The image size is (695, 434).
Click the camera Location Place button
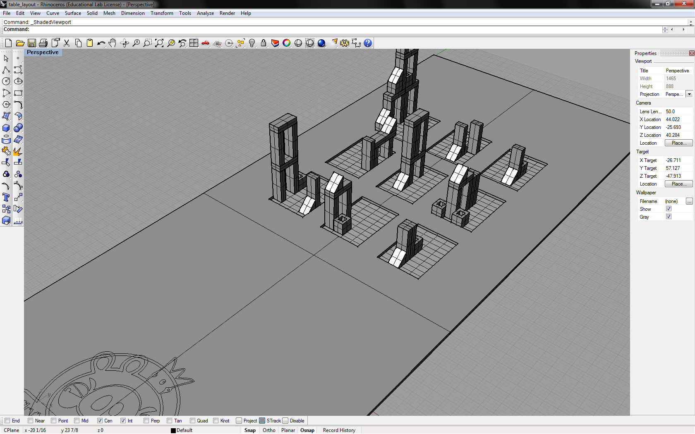tap(678, 143)
